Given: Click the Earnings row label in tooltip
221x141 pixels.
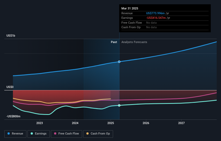Looking at the screenshot, I should click(x=127, y=18).
